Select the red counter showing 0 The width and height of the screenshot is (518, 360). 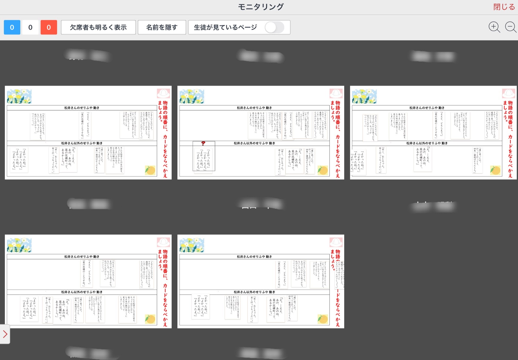[49, 27]
